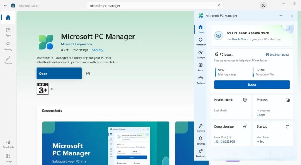This screenshot has height=165, width=301.
Task: Click the 4.5 star rating text
Action: coord(65,50)
